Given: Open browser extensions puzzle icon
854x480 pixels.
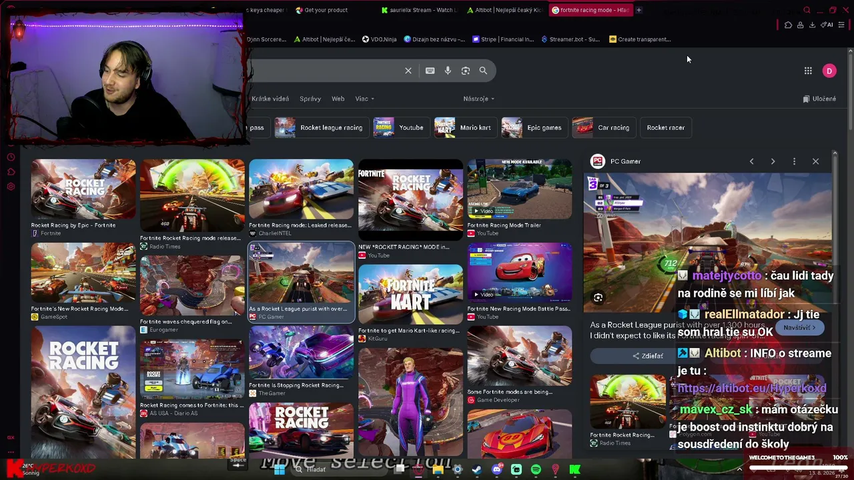Looking at the screenshot, I should tap(788, 25).
